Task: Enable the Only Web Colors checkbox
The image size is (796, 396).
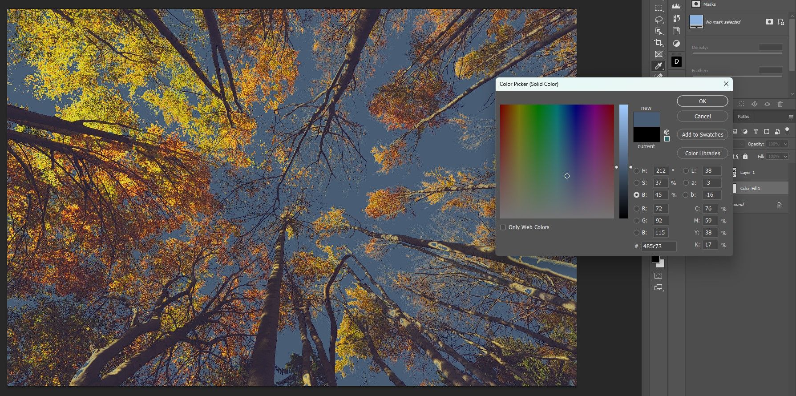Action: 503,227
